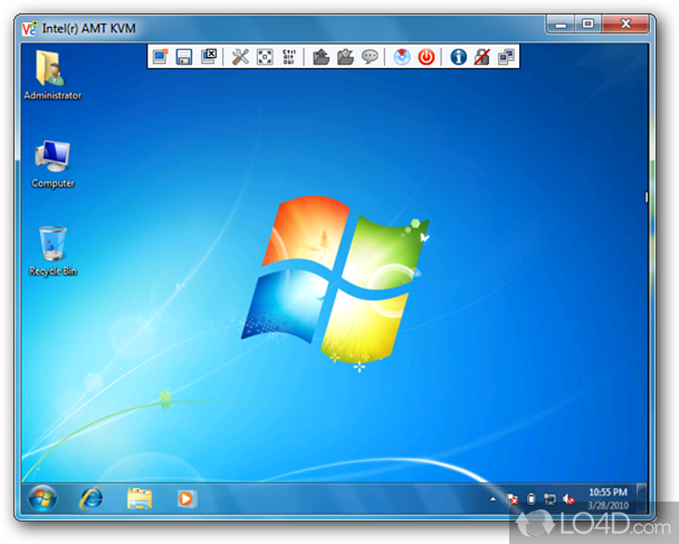Open the Administrator folder desktop icon
679x544 pixels.
tap(53, 75)
